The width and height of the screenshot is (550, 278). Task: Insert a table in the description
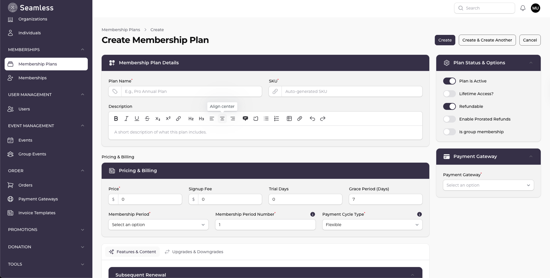pyautogui.click(x=289, y=119)
